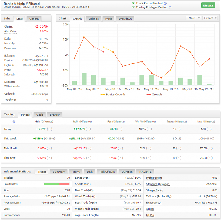Select the Profit chart tab
Viewport: 221px width, 220px height.
click(109, 19)
